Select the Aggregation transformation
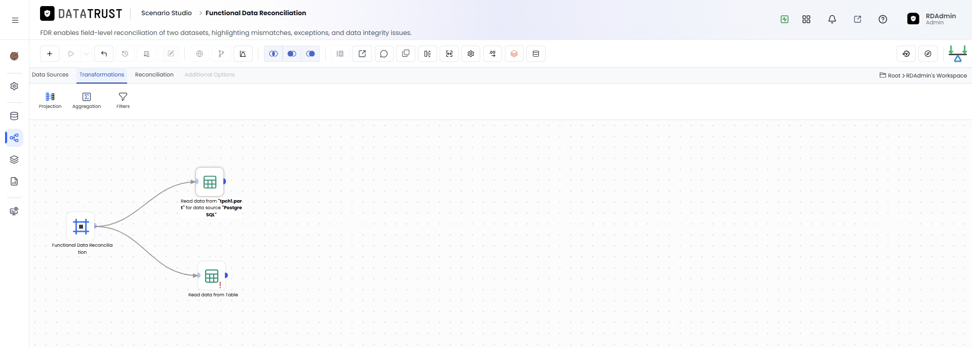Image resolution: width=972 pixels, height=348 pixels. coord(87,100)
